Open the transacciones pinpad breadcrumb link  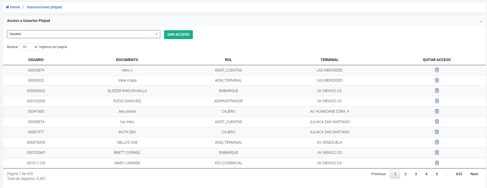click(44, 7)
